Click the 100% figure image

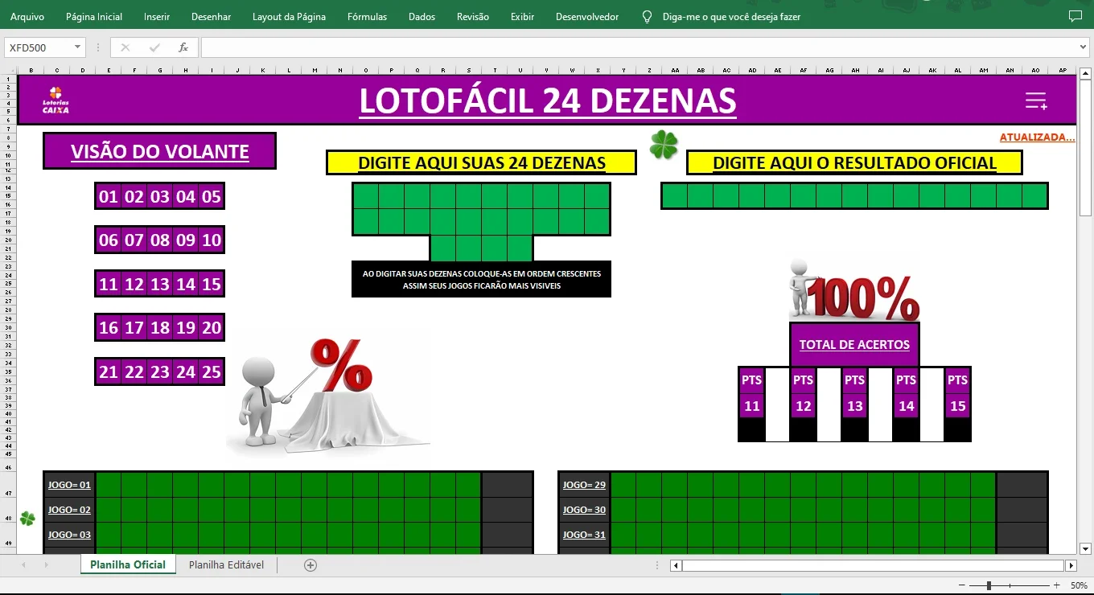point(853,289)
